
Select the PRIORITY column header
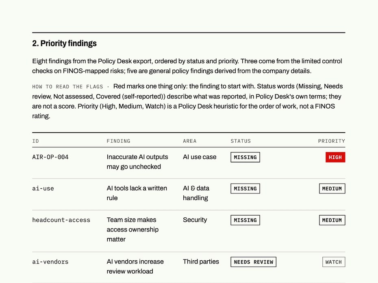(332, 141)
